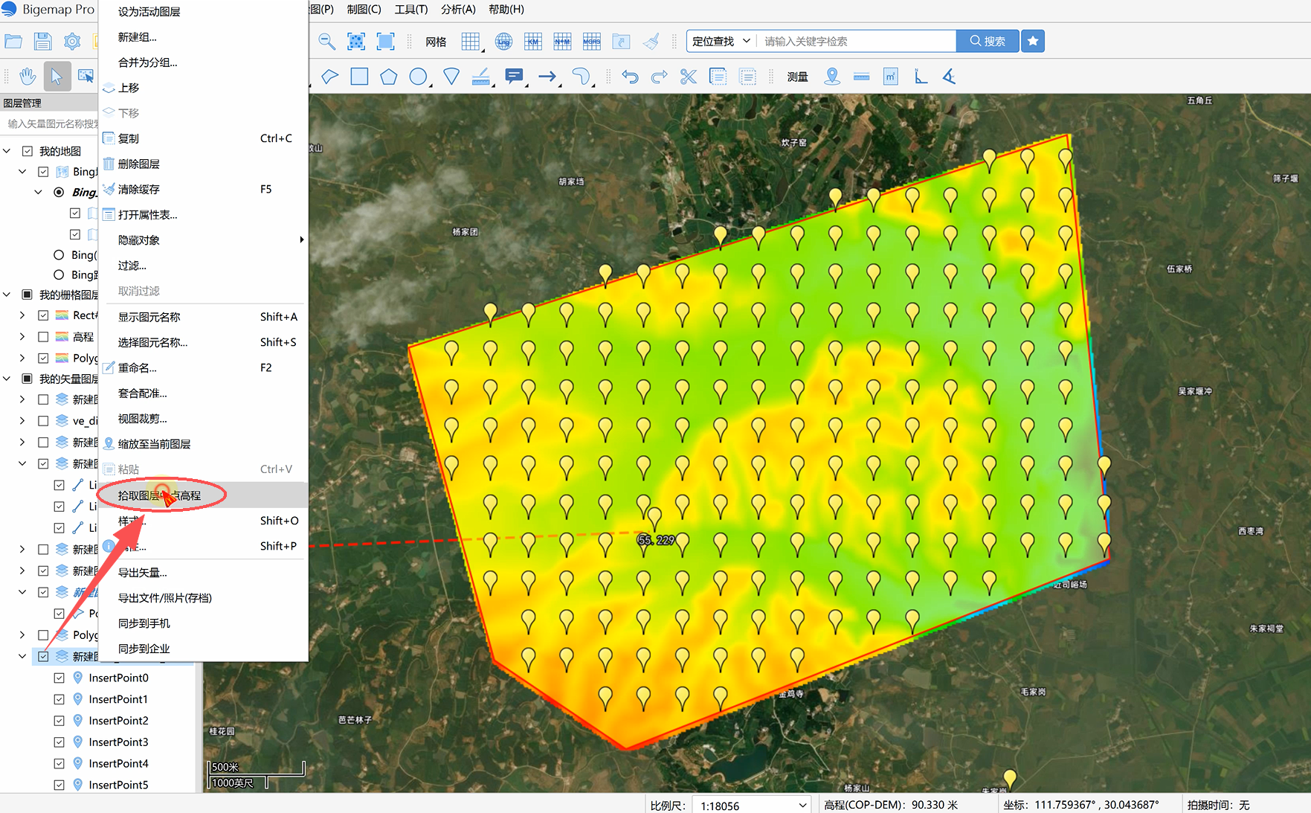Toggle the ve_di layer checkbox
The height and width of the screenshot is (813, 1311).
pyautogui.click(x=43, y=420)
